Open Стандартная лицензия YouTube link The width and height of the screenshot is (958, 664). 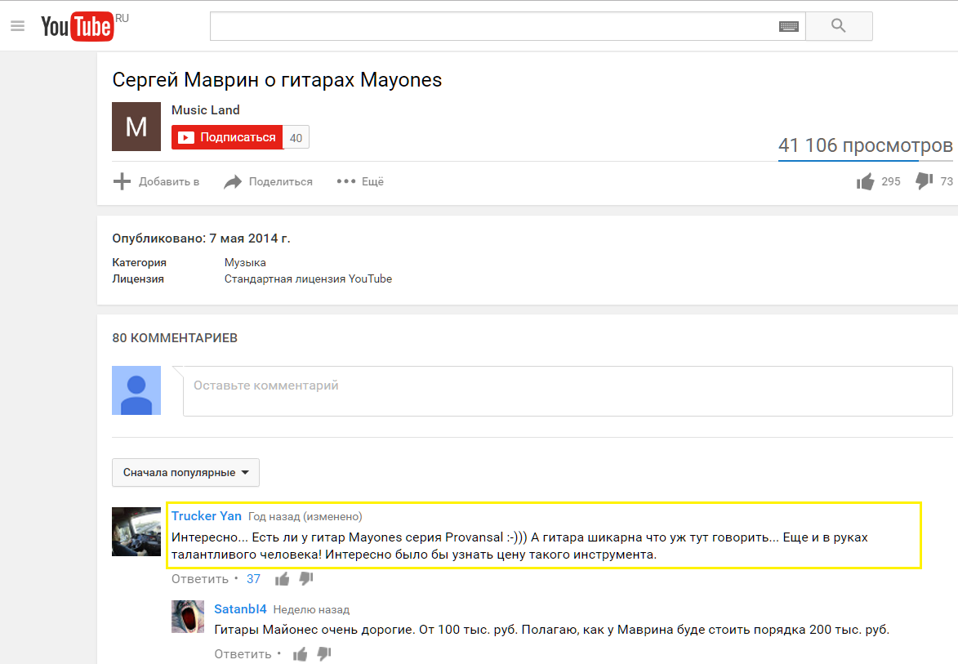coord(308,279)
